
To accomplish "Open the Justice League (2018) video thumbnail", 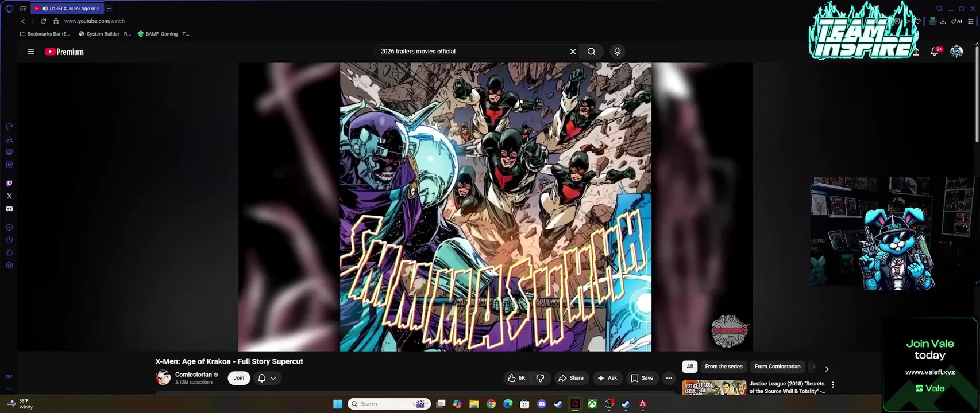I will pos(714,387).
